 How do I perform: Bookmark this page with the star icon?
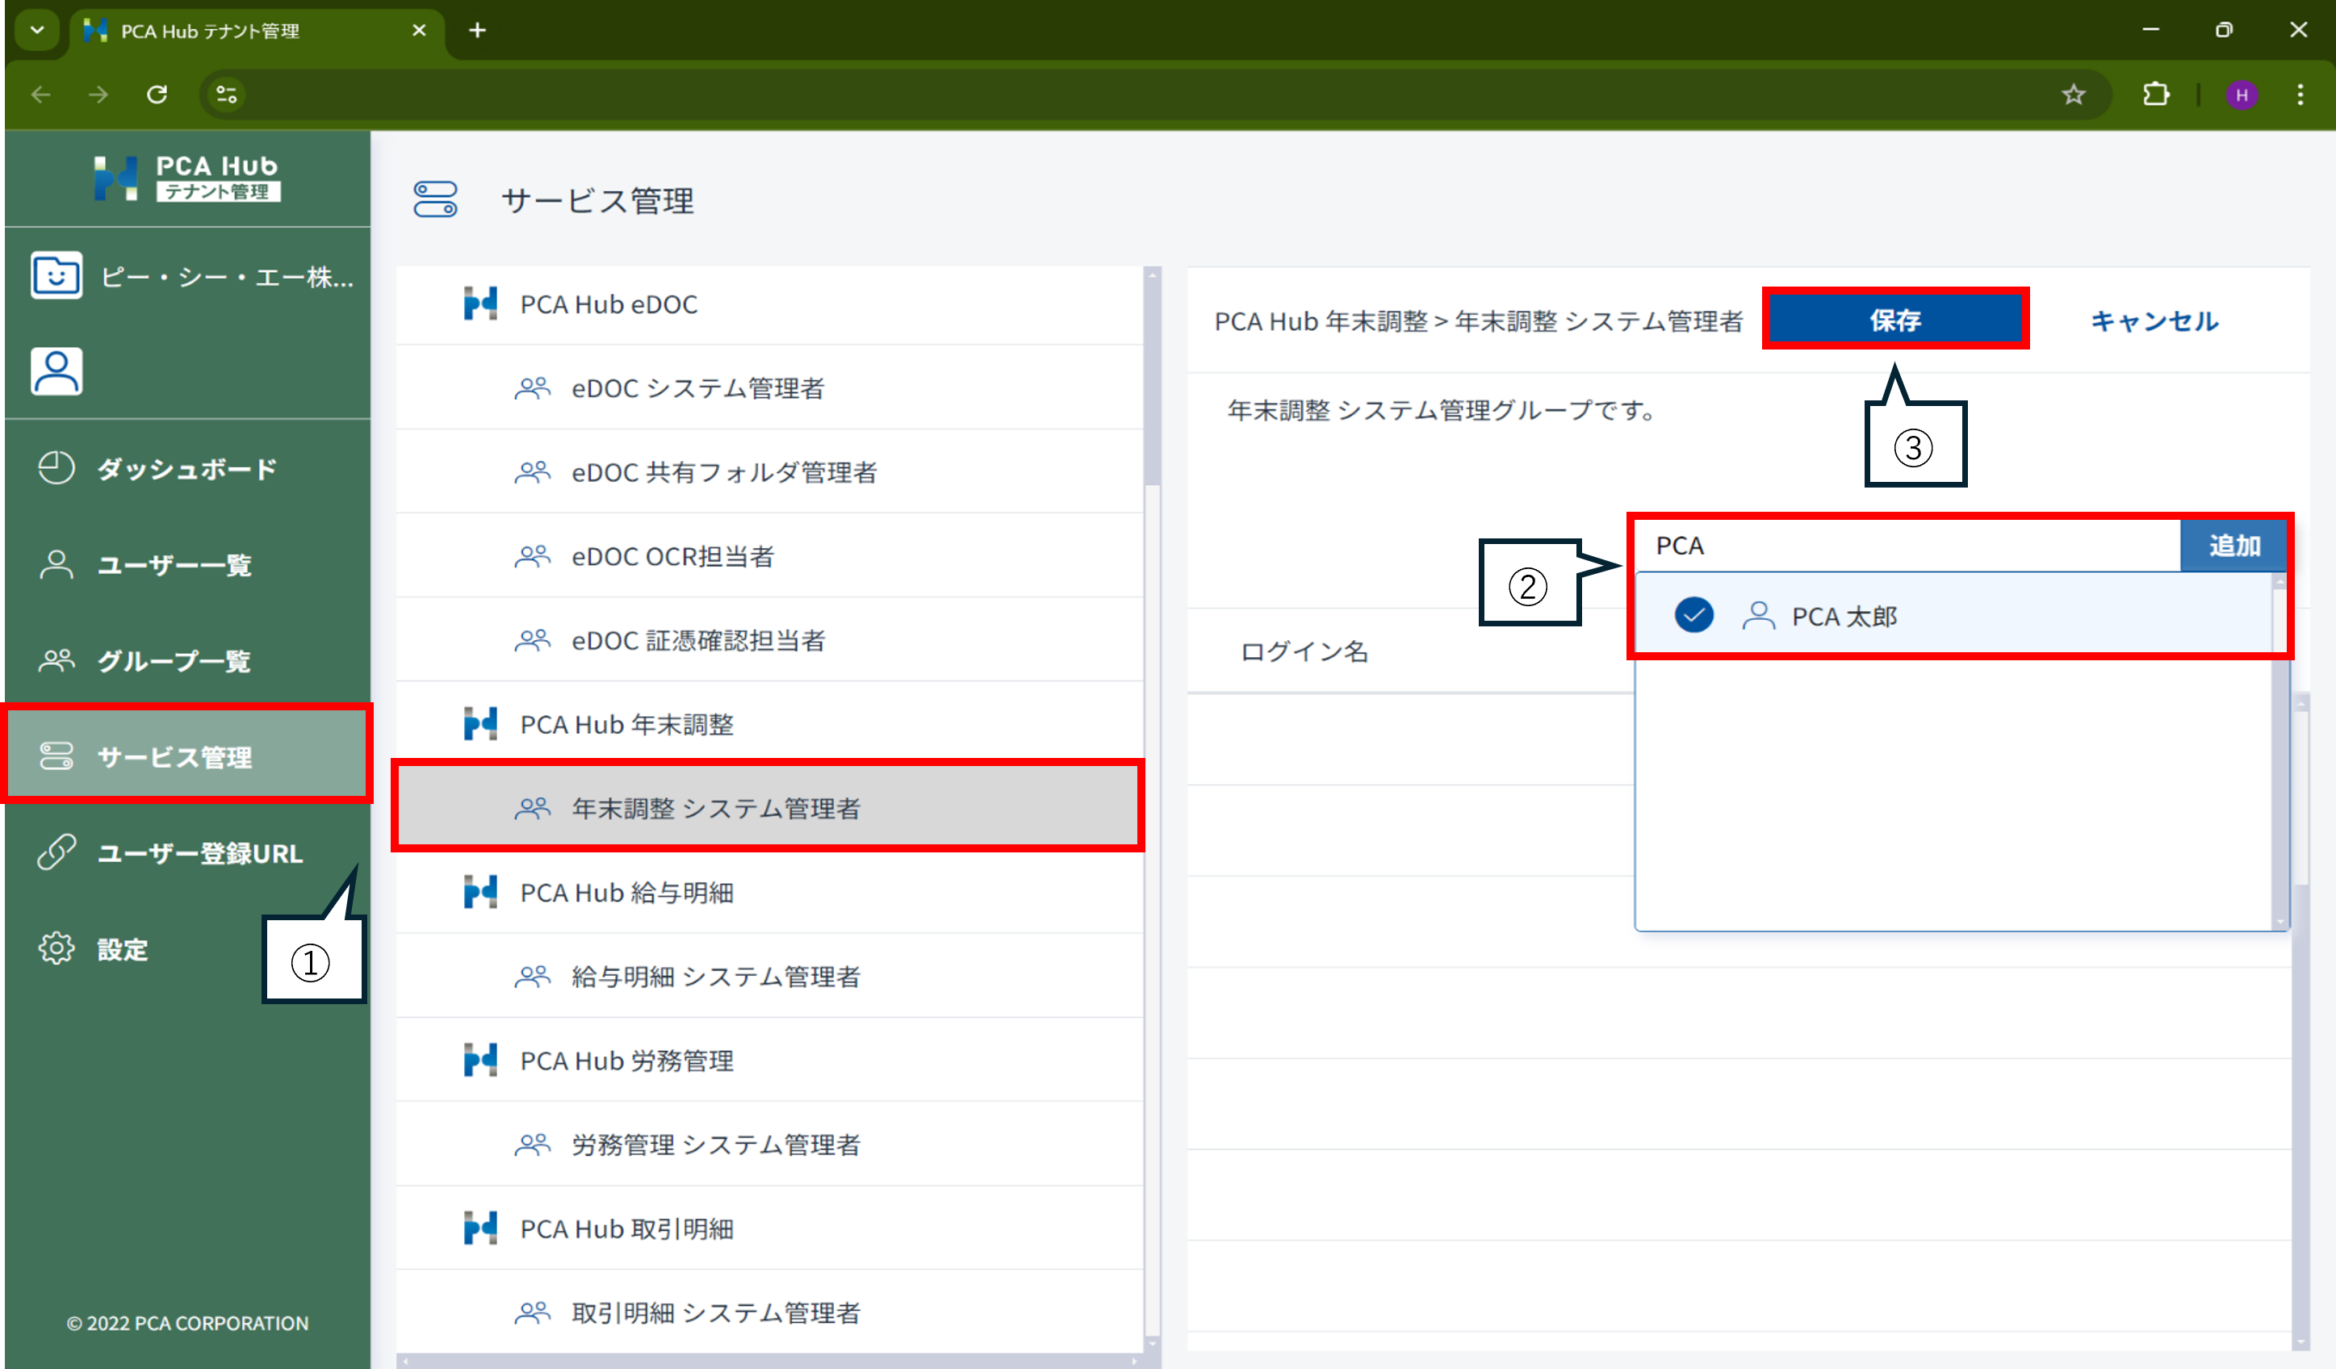pyautogui.click(x=2074, y=94)
